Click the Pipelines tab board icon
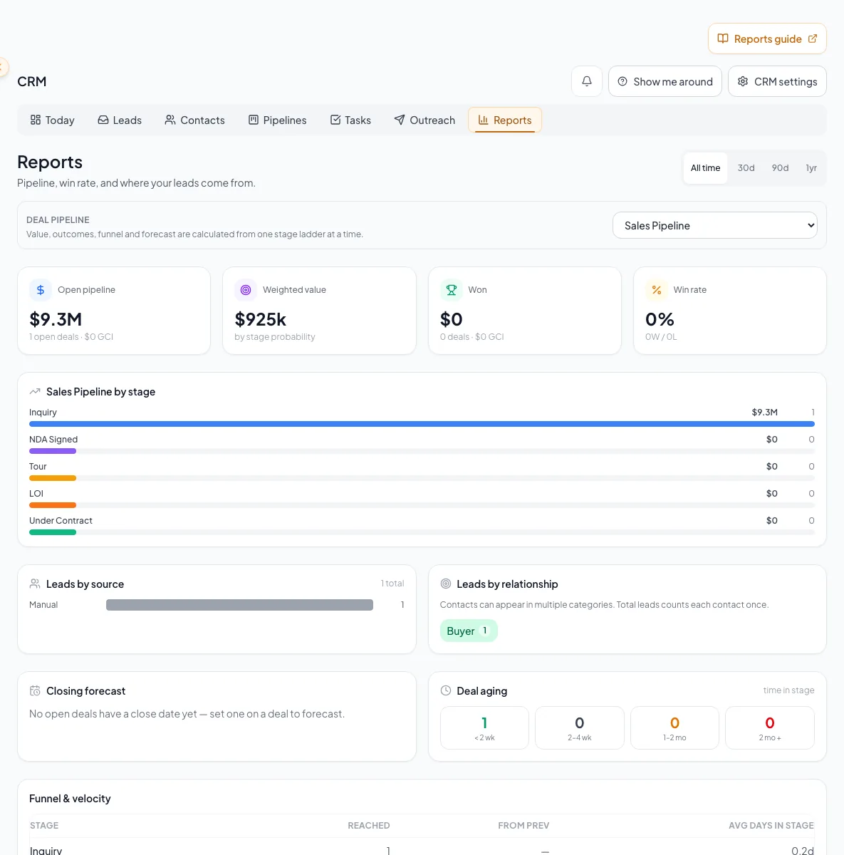Image resolution: width=844 pixels, height=855 pixels. coord(254,120)
